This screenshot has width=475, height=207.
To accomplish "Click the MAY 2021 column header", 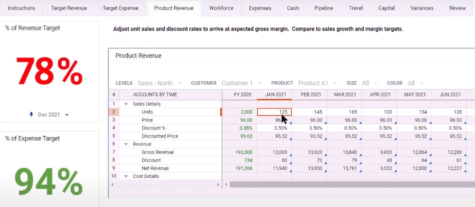I will pos(415,94).
